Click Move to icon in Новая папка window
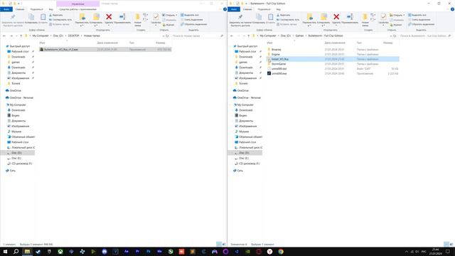This screenshot has width=455, height=256. coord(82,17)
